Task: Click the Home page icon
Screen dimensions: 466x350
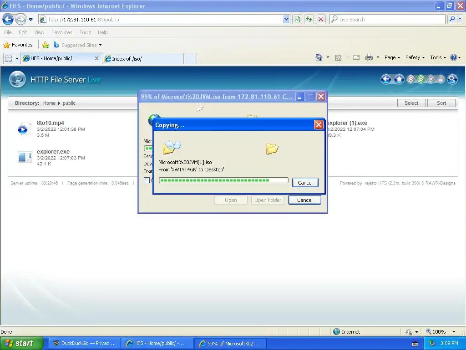Action: point(319,57)
